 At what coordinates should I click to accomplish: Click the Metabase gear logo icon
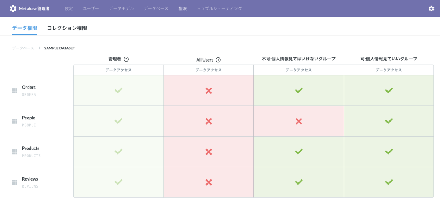(x=13, y=8)
